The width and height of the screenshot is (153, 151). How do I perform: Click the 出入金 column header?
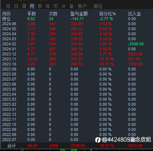(x=134, y=14)
